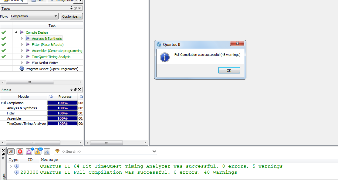Click the Full Compilation progress bar
Image resolution: width=338 pixels, height=180 pixels.
[x=63, y=103]
